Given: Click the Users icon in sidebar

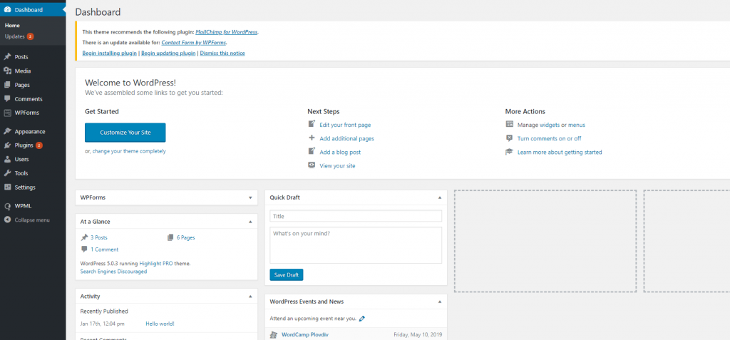Looking at the screenshot, I should coord(7,159).
